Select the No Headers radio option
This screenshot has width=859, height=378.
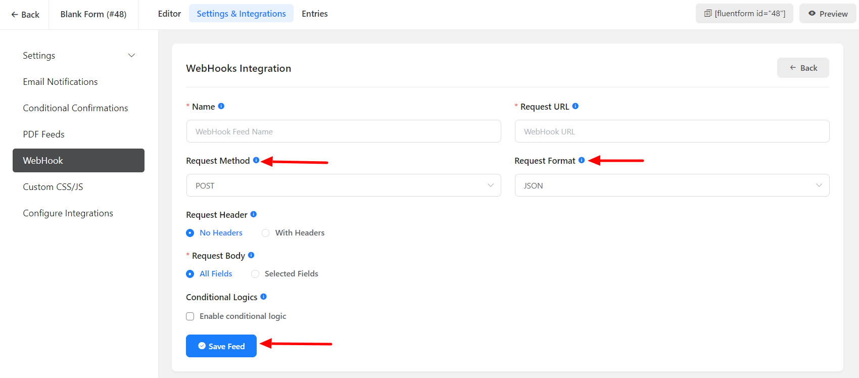click(x=190, y=233)
